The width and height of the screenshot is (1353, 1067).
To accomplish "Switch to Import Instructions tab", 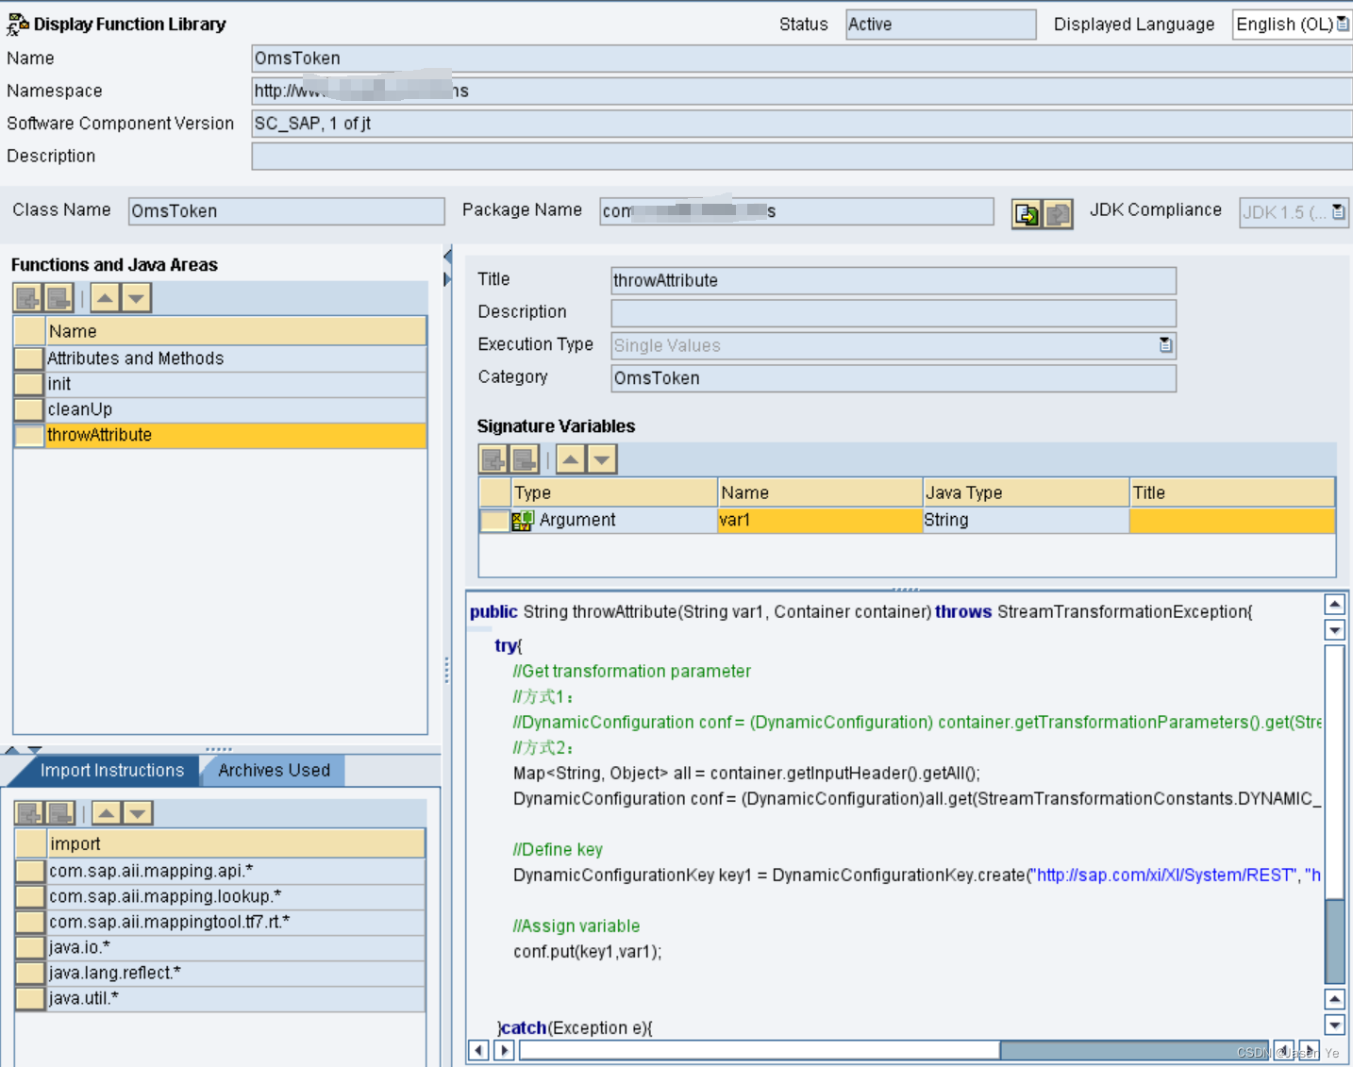I will point(111,771).
